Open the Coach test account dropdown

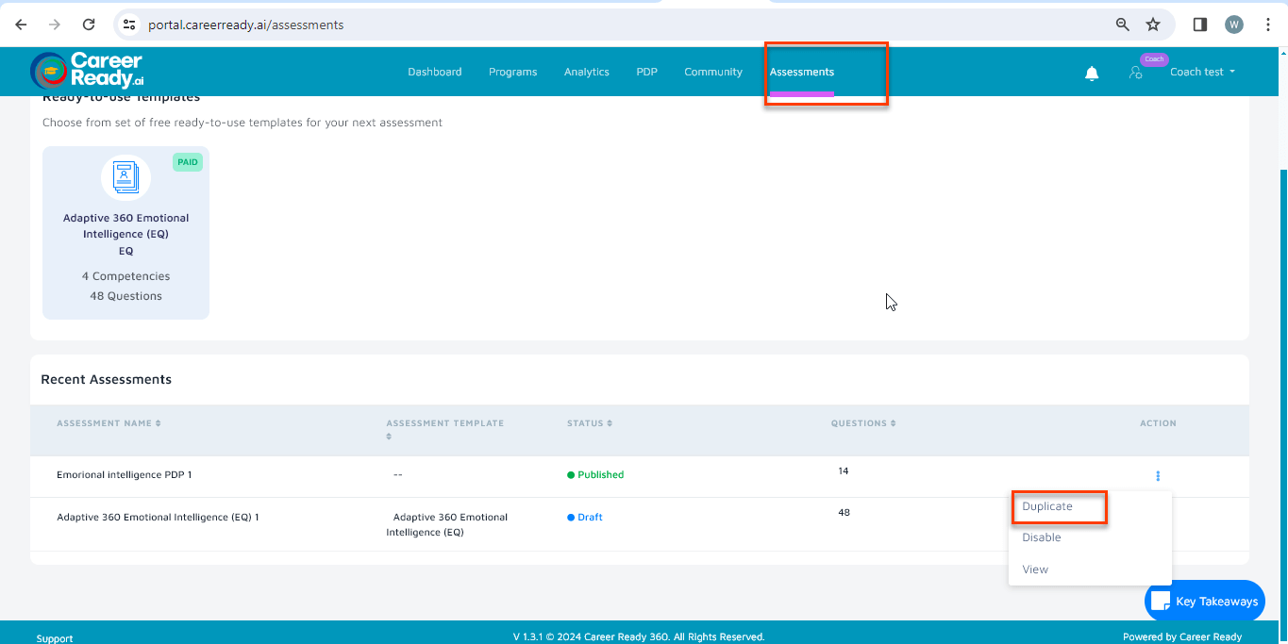click(x=1203, y=72)
